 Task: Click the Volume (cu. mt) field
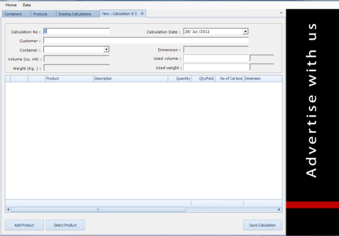tap(77, 59)
